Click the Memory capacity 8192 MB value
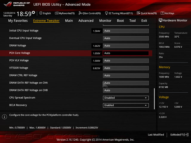 (x=163, y=87)
